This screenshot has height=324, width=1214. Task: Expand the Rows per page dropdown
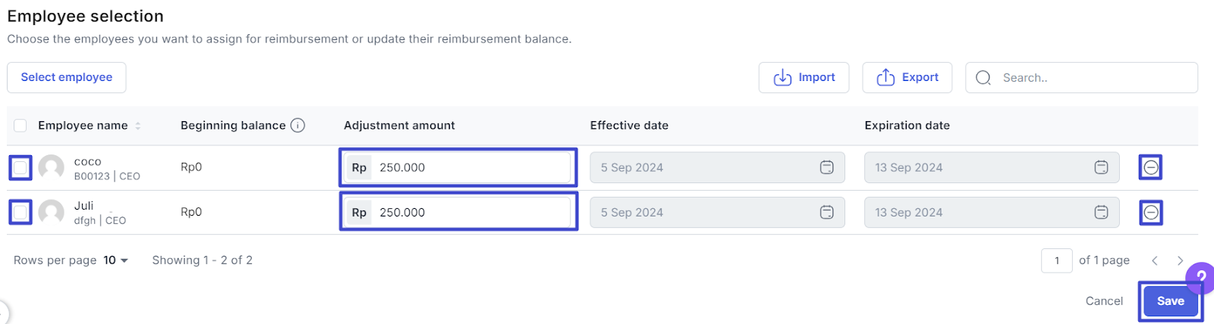point(116,260)
